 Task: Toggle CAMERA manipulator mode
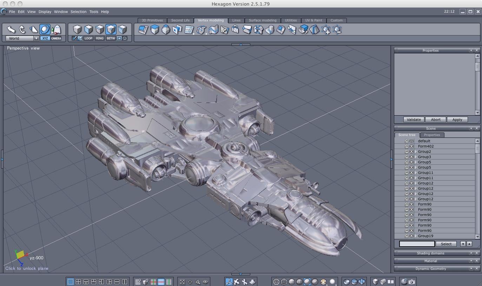tap(56, 38)
